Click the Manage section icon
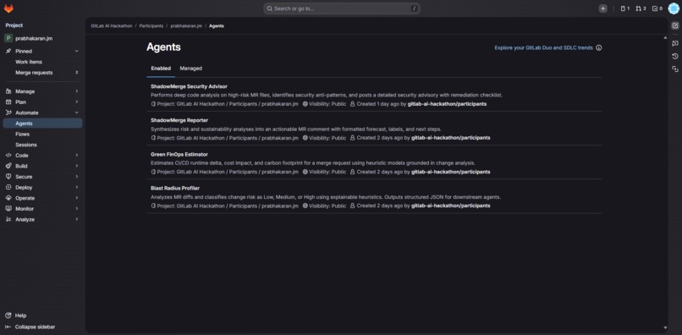This screenshot has height=335, width=682. [8, 91]
